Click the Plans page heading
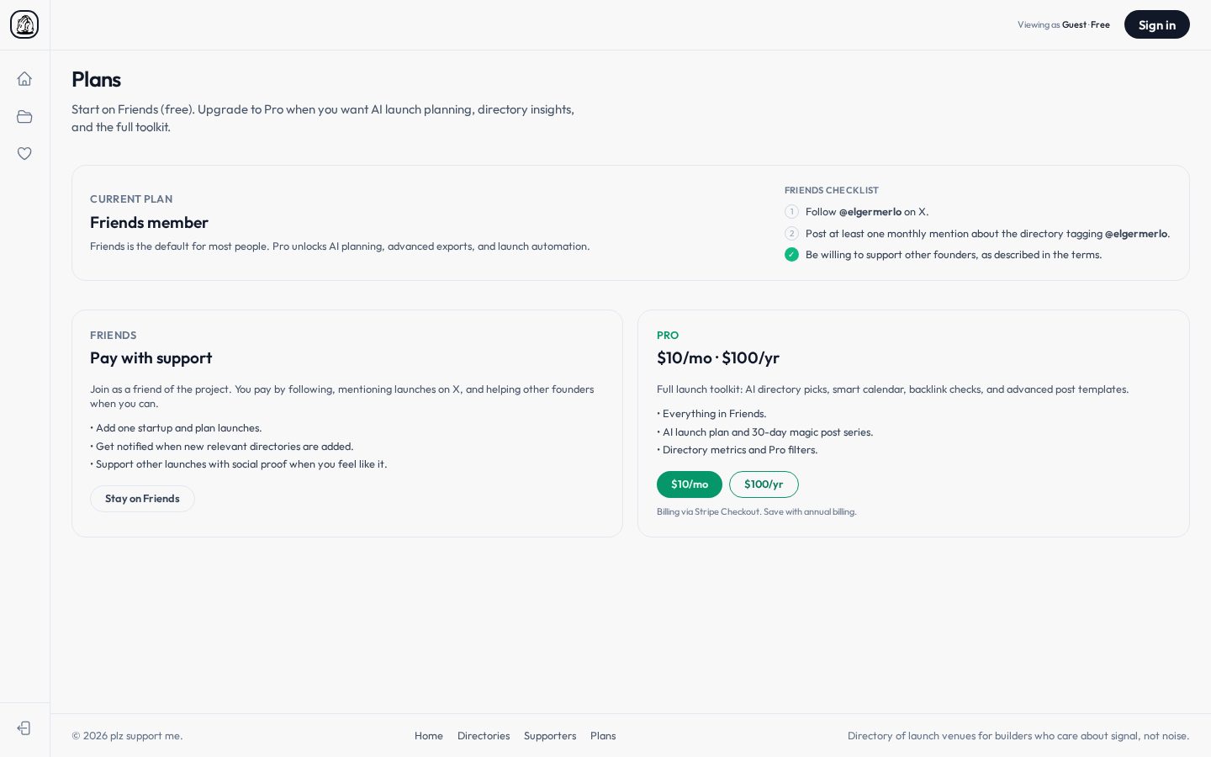This screenshot has width=1211, height=757. click(x=96, y=80)
